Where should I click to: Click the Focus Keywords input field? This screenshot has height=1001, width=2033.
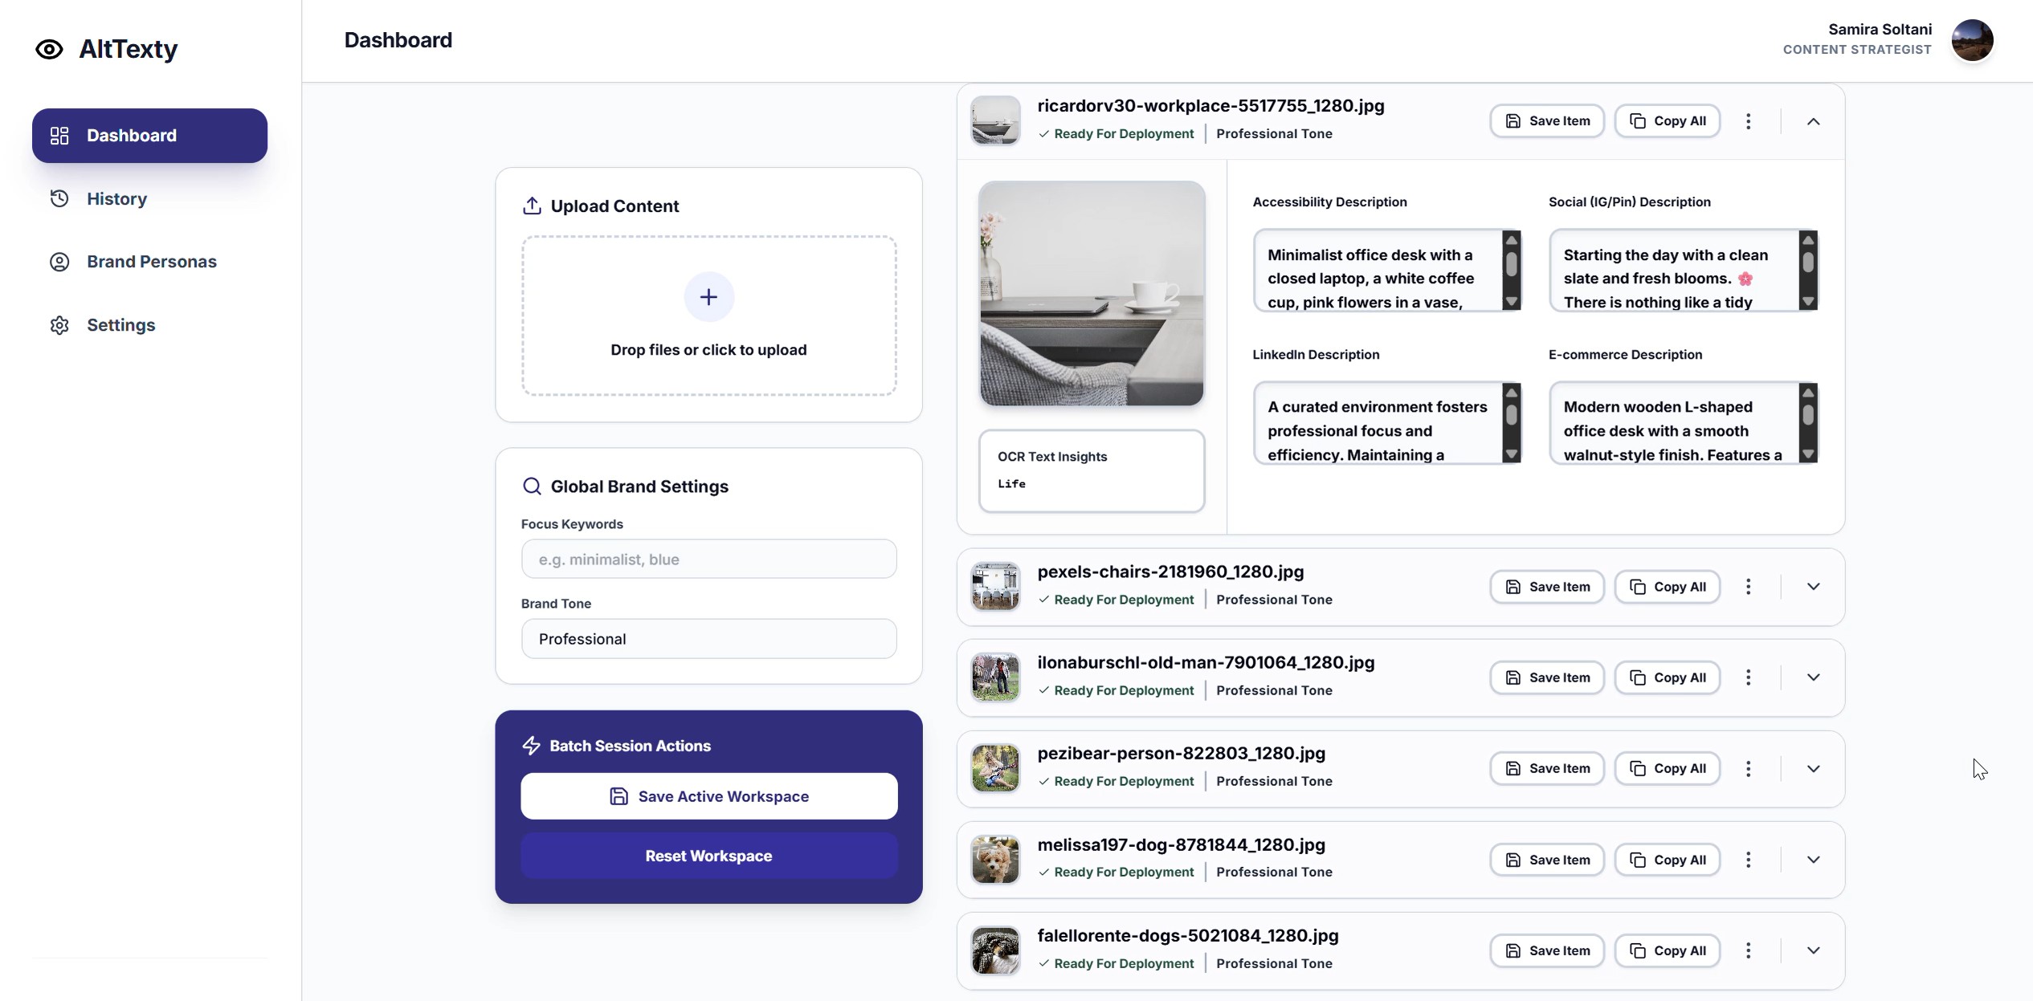[708, 560]
